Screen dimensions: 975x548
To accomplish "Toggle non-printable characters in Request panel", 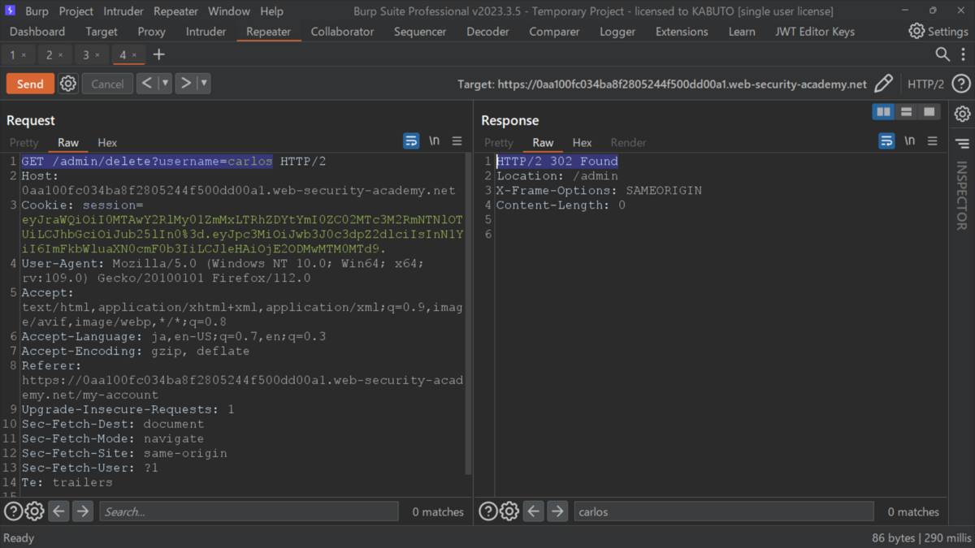I will (434, 141).
